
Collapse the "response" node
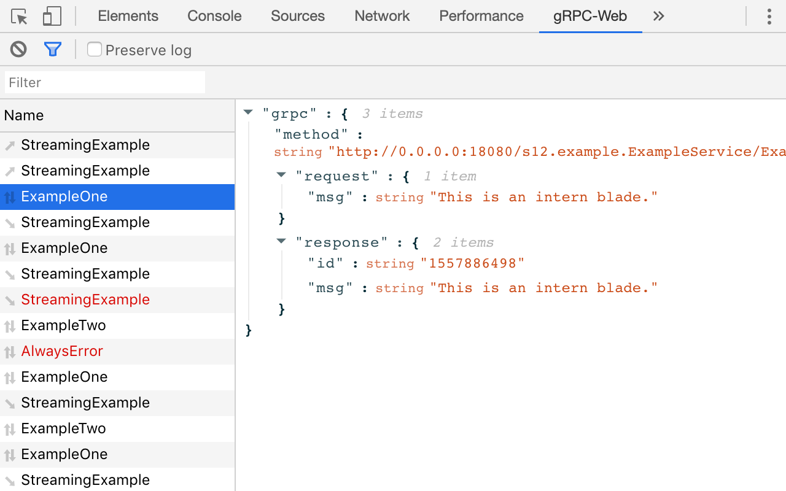point(281,241)
